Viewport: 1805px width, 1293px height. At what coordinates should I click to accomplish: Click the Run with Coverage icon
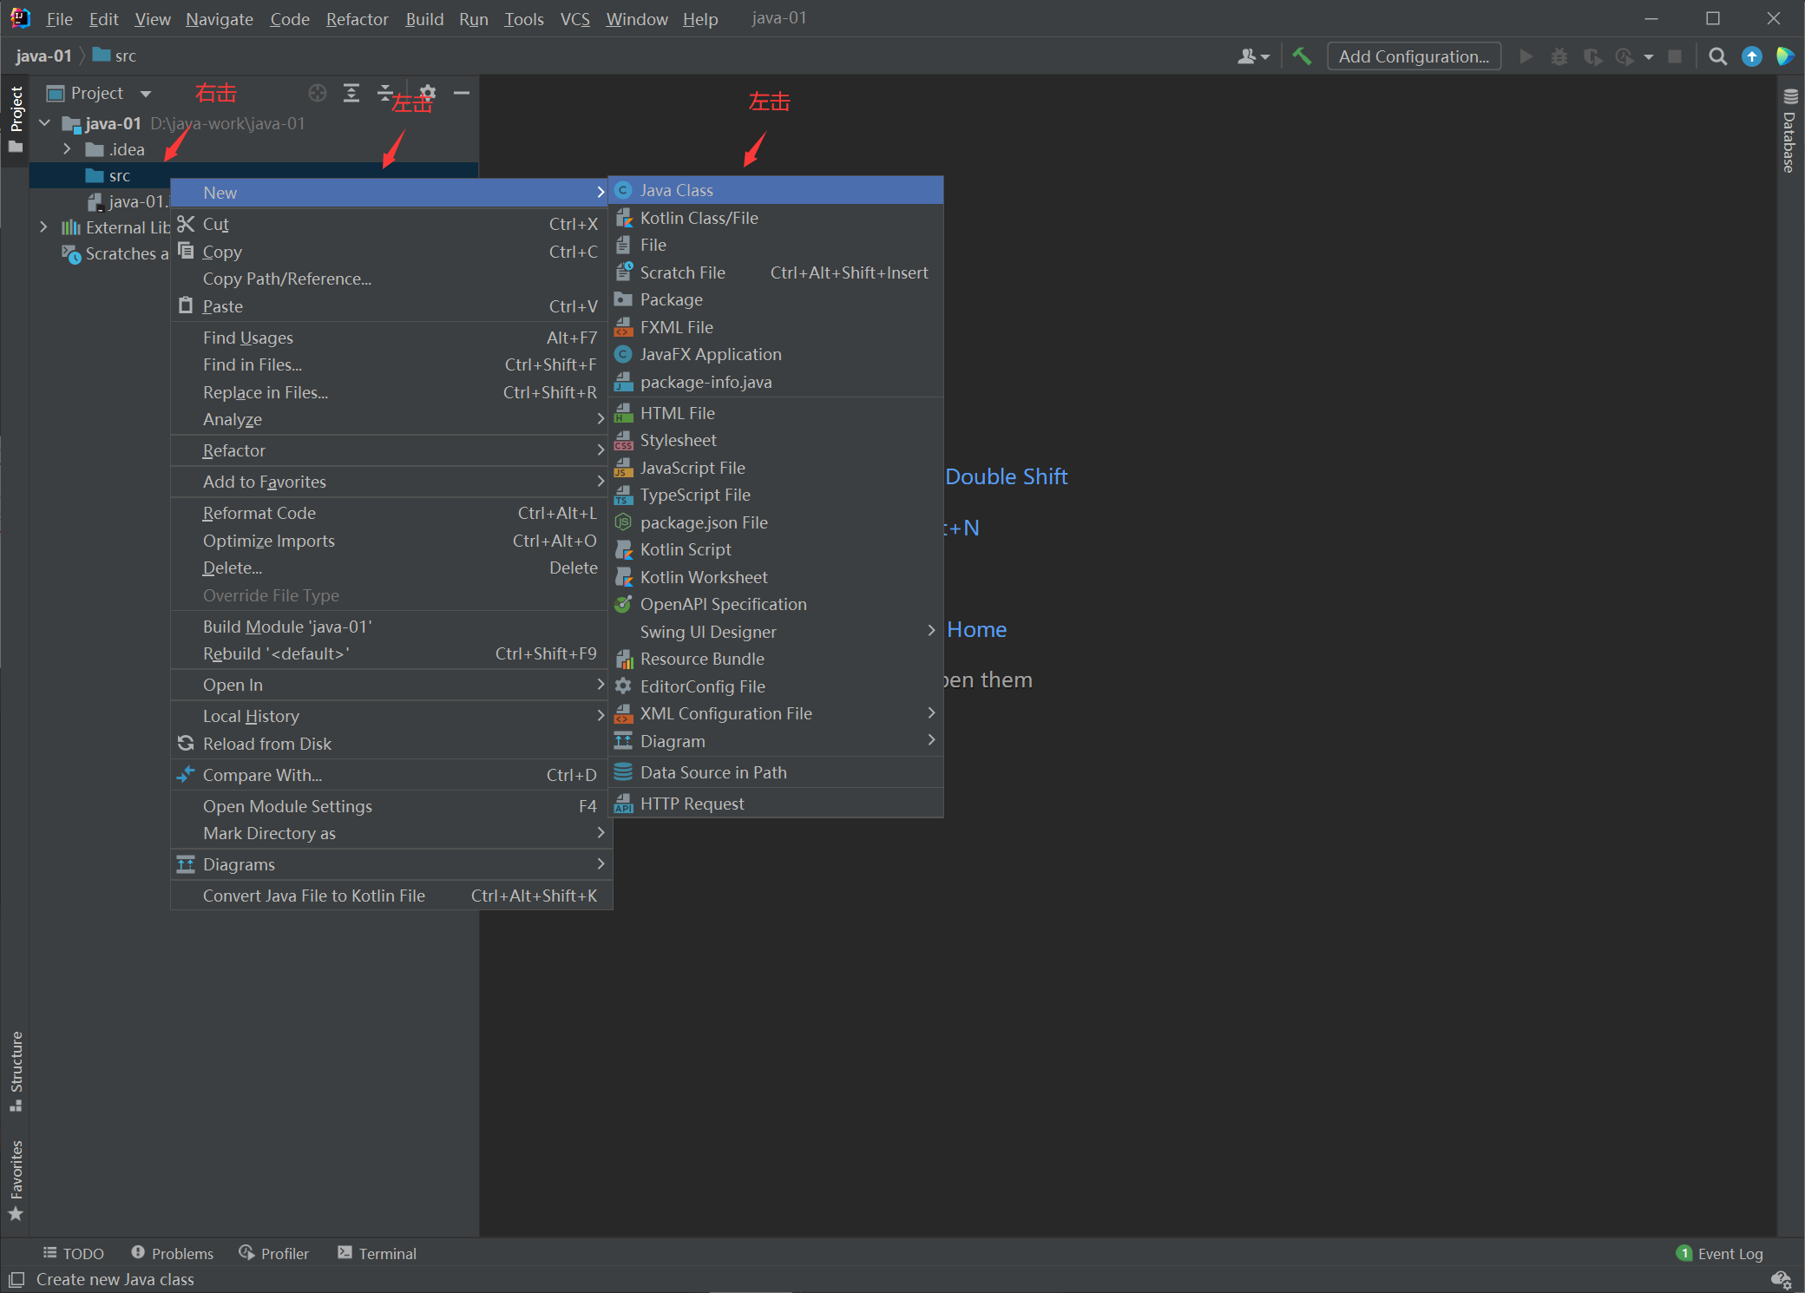[x=1592, y=56]
